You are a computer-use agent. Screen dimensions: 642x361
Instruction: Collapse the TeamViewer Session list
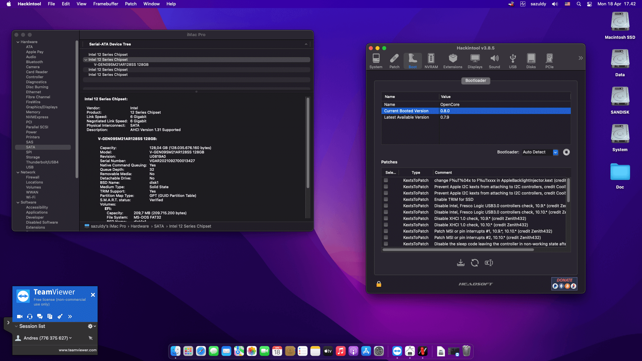[16, 326]
